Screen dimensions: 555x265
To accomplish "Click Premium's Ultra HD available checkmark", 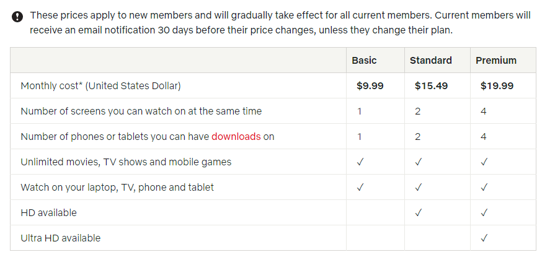I will tap(484, 238).
